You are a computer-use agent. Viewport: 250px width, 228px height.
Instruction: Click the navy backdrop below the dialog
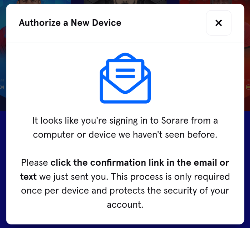click(125, 226)
